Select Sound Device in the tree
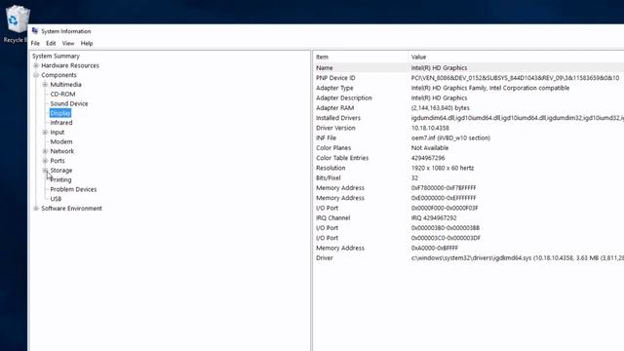624x351 pixels. pos(69,103)
